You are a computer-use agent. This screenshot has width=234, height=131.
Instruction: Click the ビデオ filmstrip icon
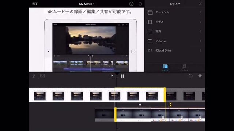(x=150, y=22)
